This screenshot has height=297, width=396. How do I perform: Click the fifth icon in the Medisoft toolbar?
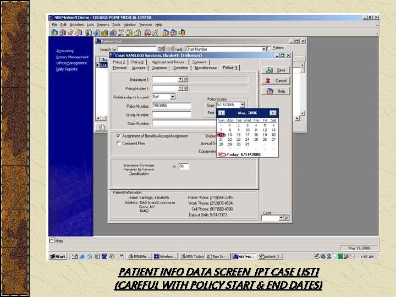[87, 32]
